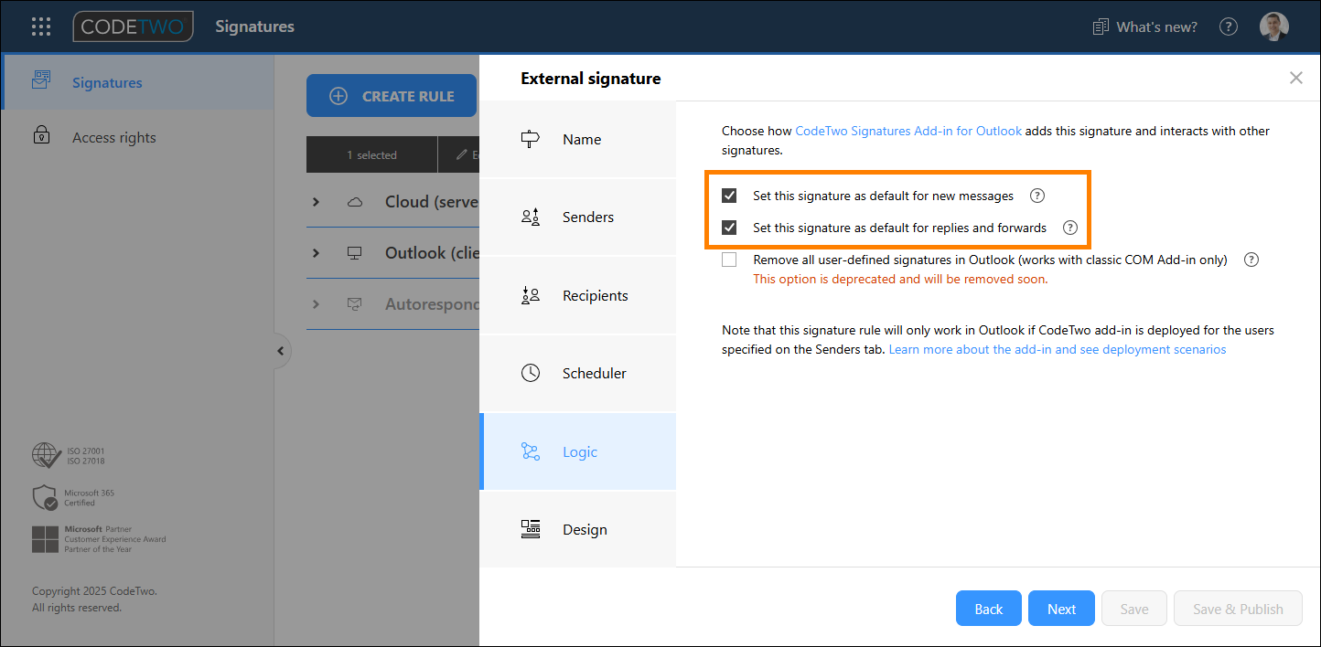Click the Recipients people icon
Viewport: 1321px width, 647px height.
(531, 295)
